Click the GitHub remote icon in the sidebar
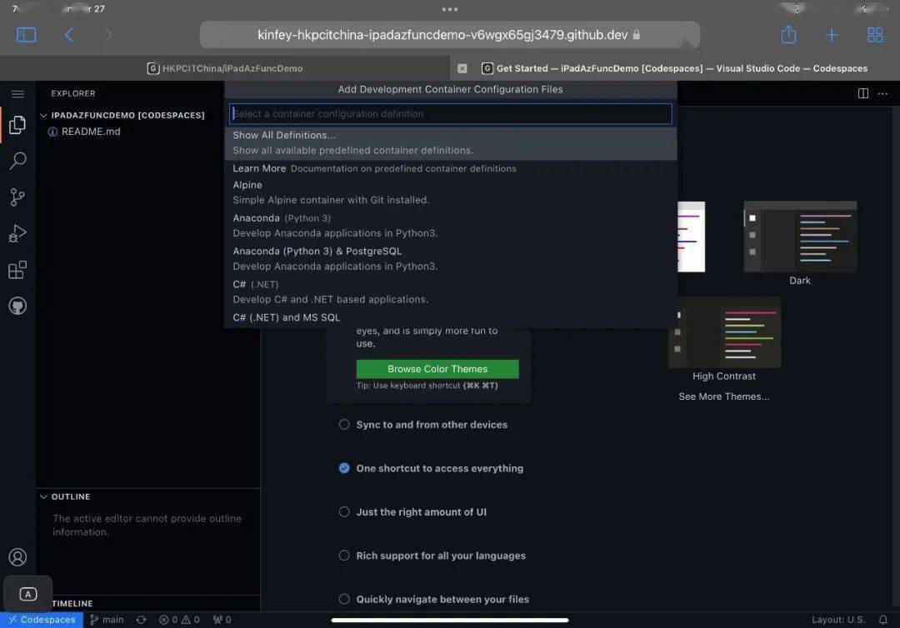Screen dimensions: 900x628 tap(17, 306)
